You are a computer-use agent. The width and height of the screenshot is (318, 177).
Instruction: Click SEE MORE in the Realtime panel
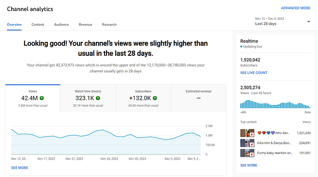pos(249,165)
